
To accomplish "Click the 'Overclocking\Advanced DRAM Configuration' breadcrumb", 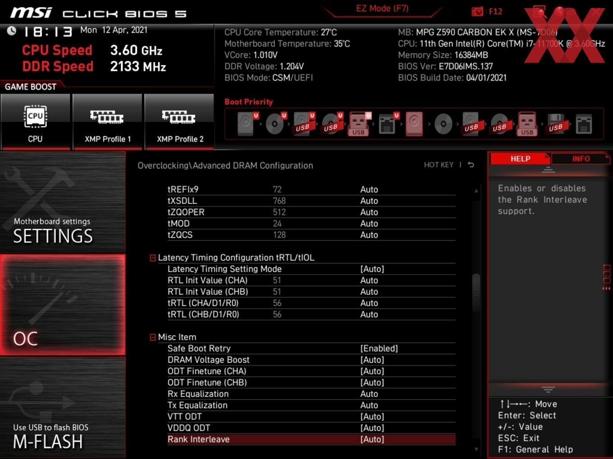I will click(225, 165).
